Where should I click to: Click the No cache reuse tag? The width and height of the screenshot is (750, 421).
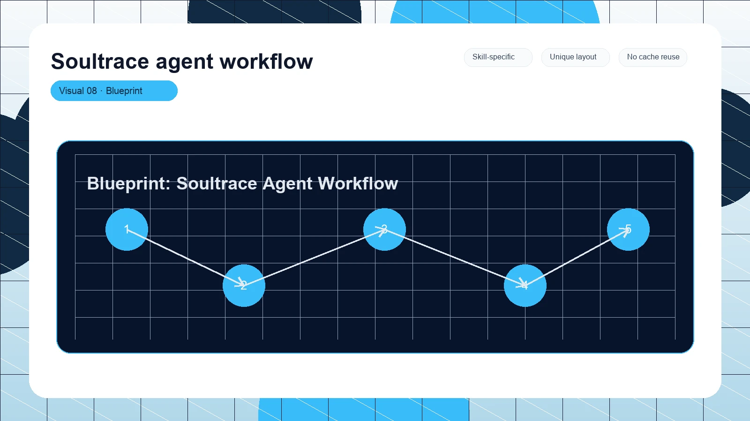pos(652,57)
